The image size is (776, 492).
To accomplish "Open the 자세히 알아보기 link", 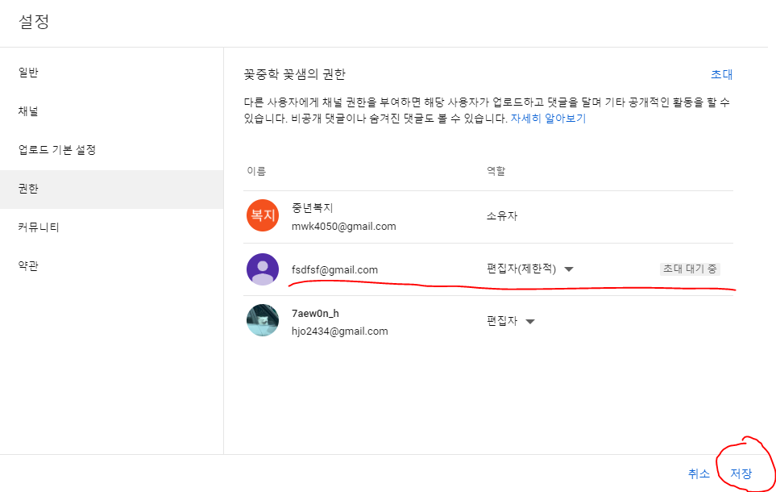I will 548,119.
